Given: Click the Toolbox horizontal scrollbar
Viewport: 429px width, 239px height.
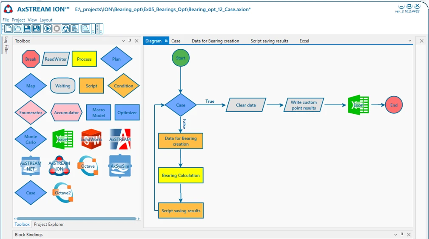Looking at the screenshot, I should pos(77,219).
